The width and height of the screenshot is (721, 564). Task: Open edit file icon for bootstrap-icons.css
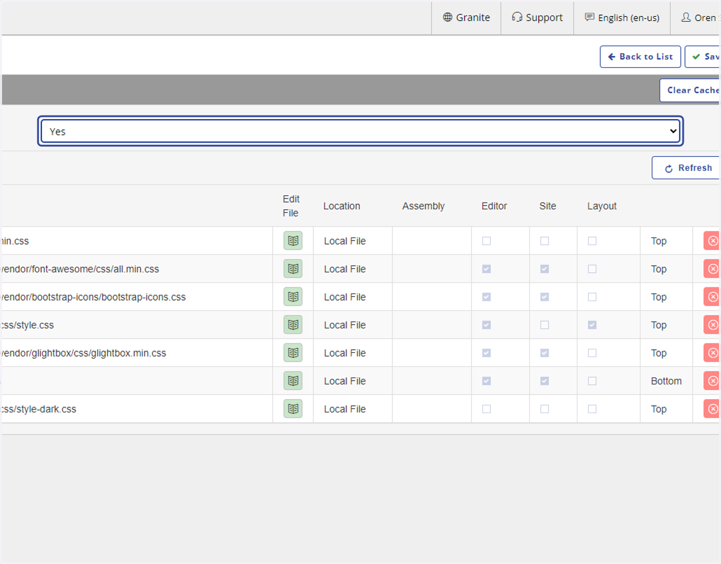point(293,296)
